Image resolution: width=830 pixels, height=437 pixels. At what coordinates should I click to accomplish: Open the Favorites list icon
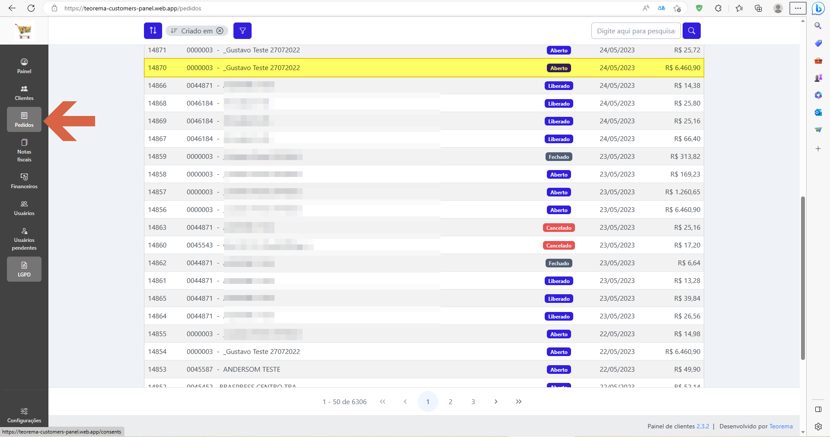tap(739, 8)
